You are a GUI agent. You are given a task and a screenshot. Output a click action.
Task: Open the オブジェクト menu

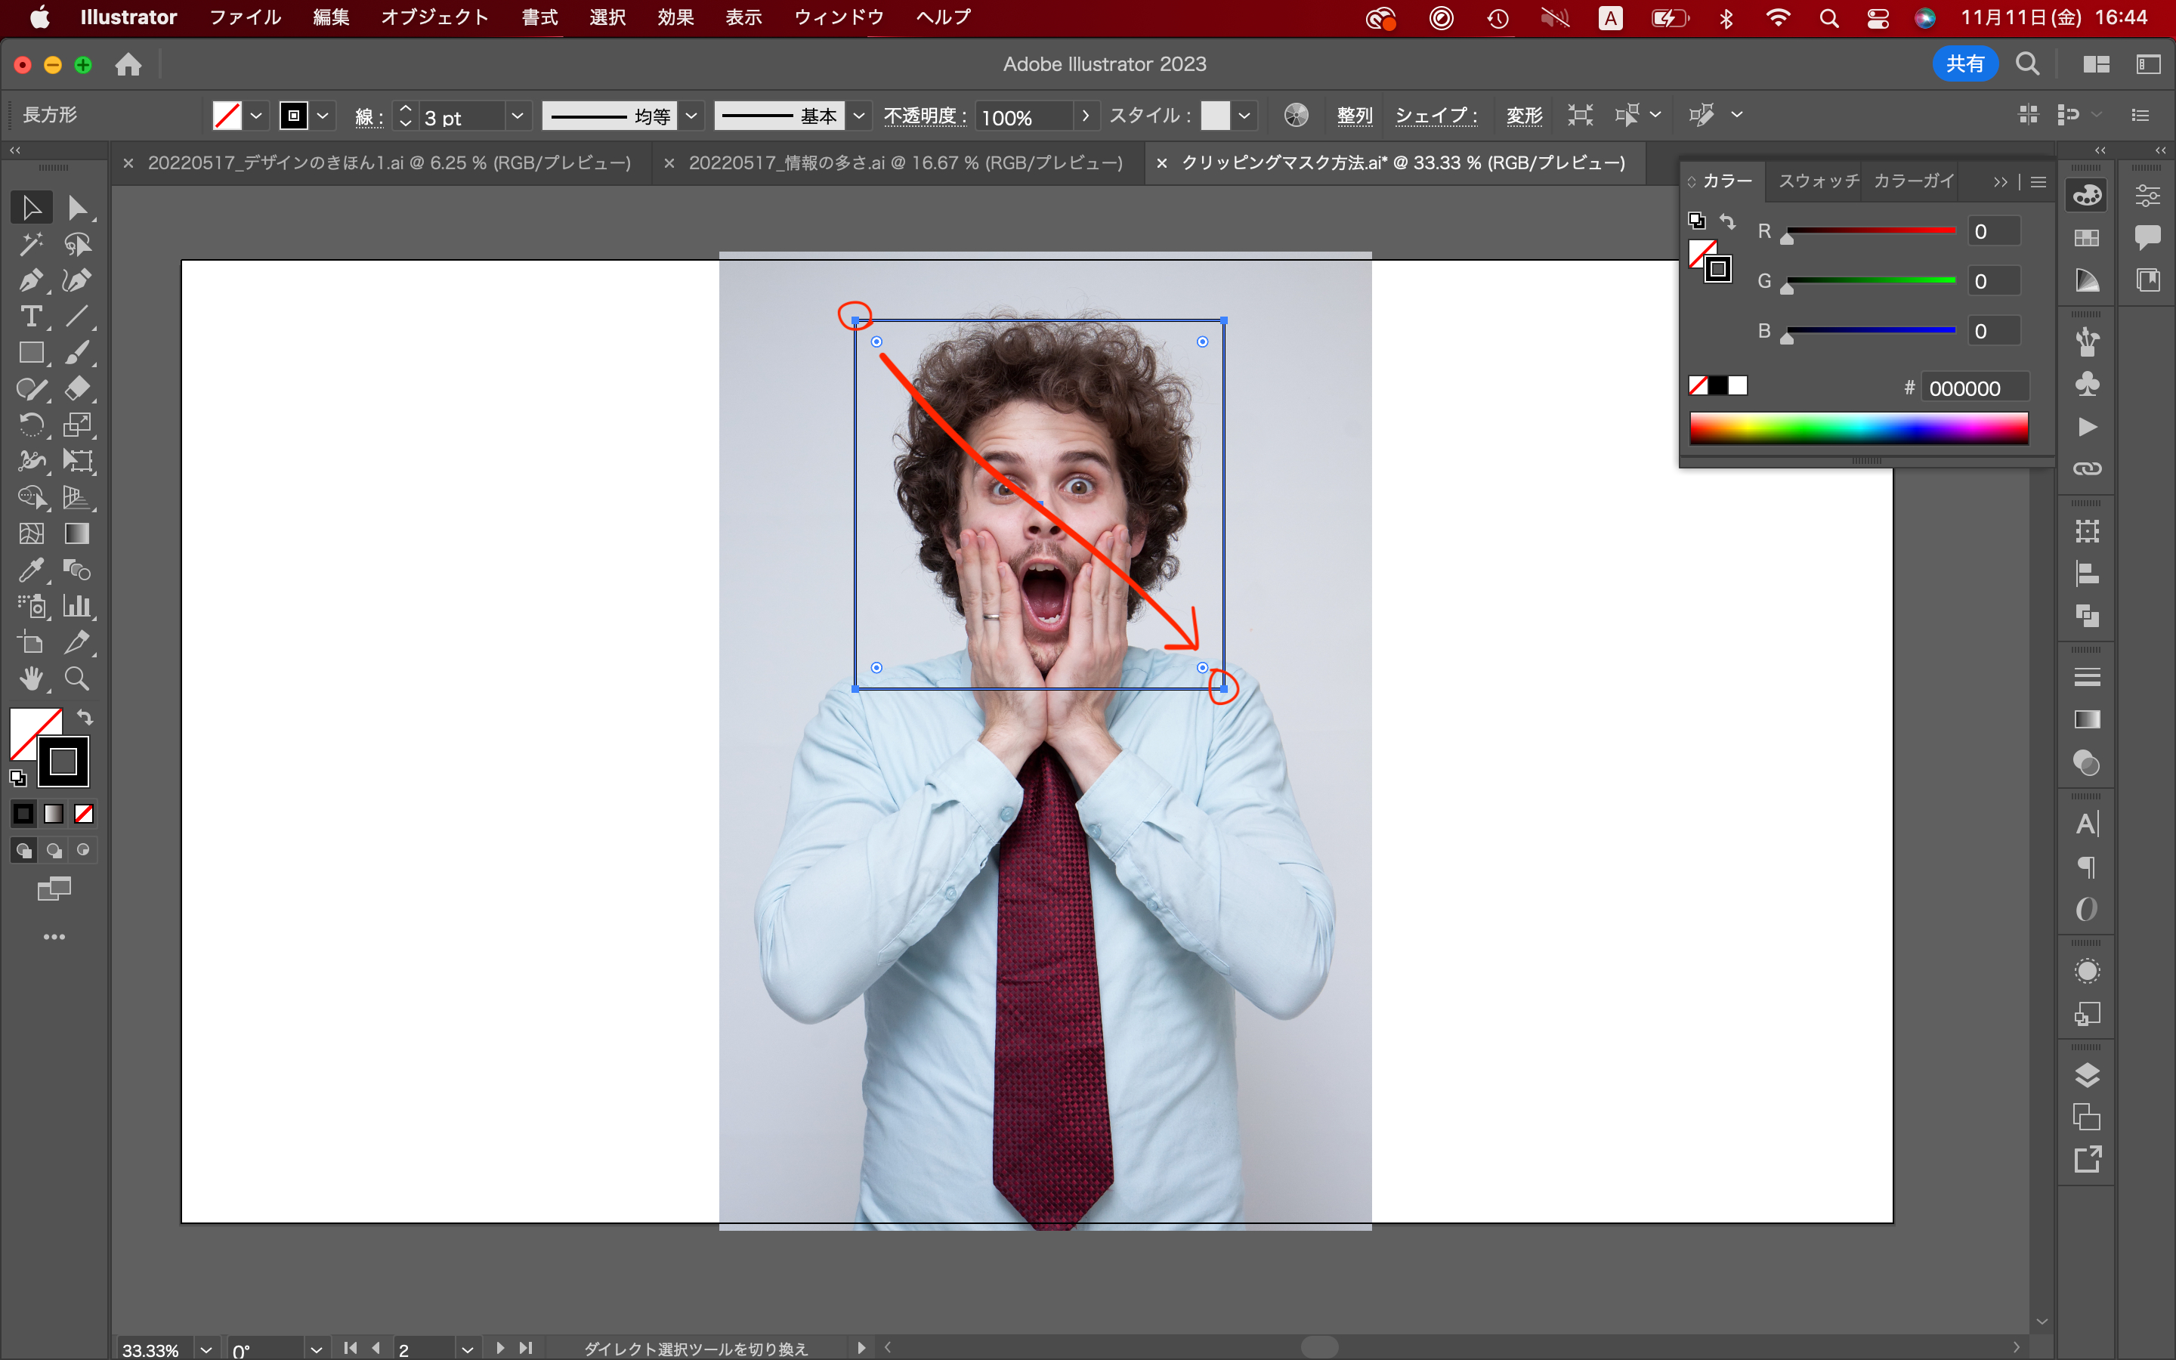434,17
